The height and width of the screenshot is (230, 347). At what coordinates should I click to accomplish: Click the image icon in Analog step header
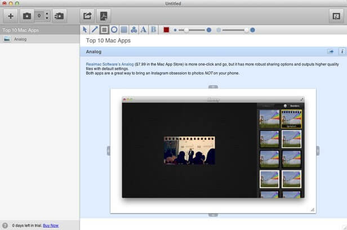[x=331, y=51]
